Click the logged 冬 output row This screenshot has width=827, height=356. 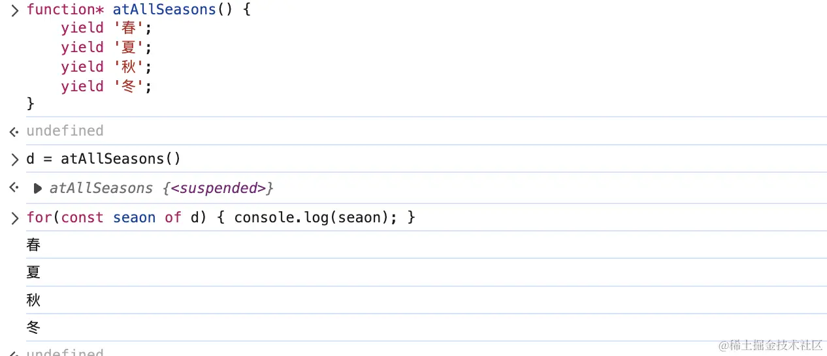(x=426, y=327)
